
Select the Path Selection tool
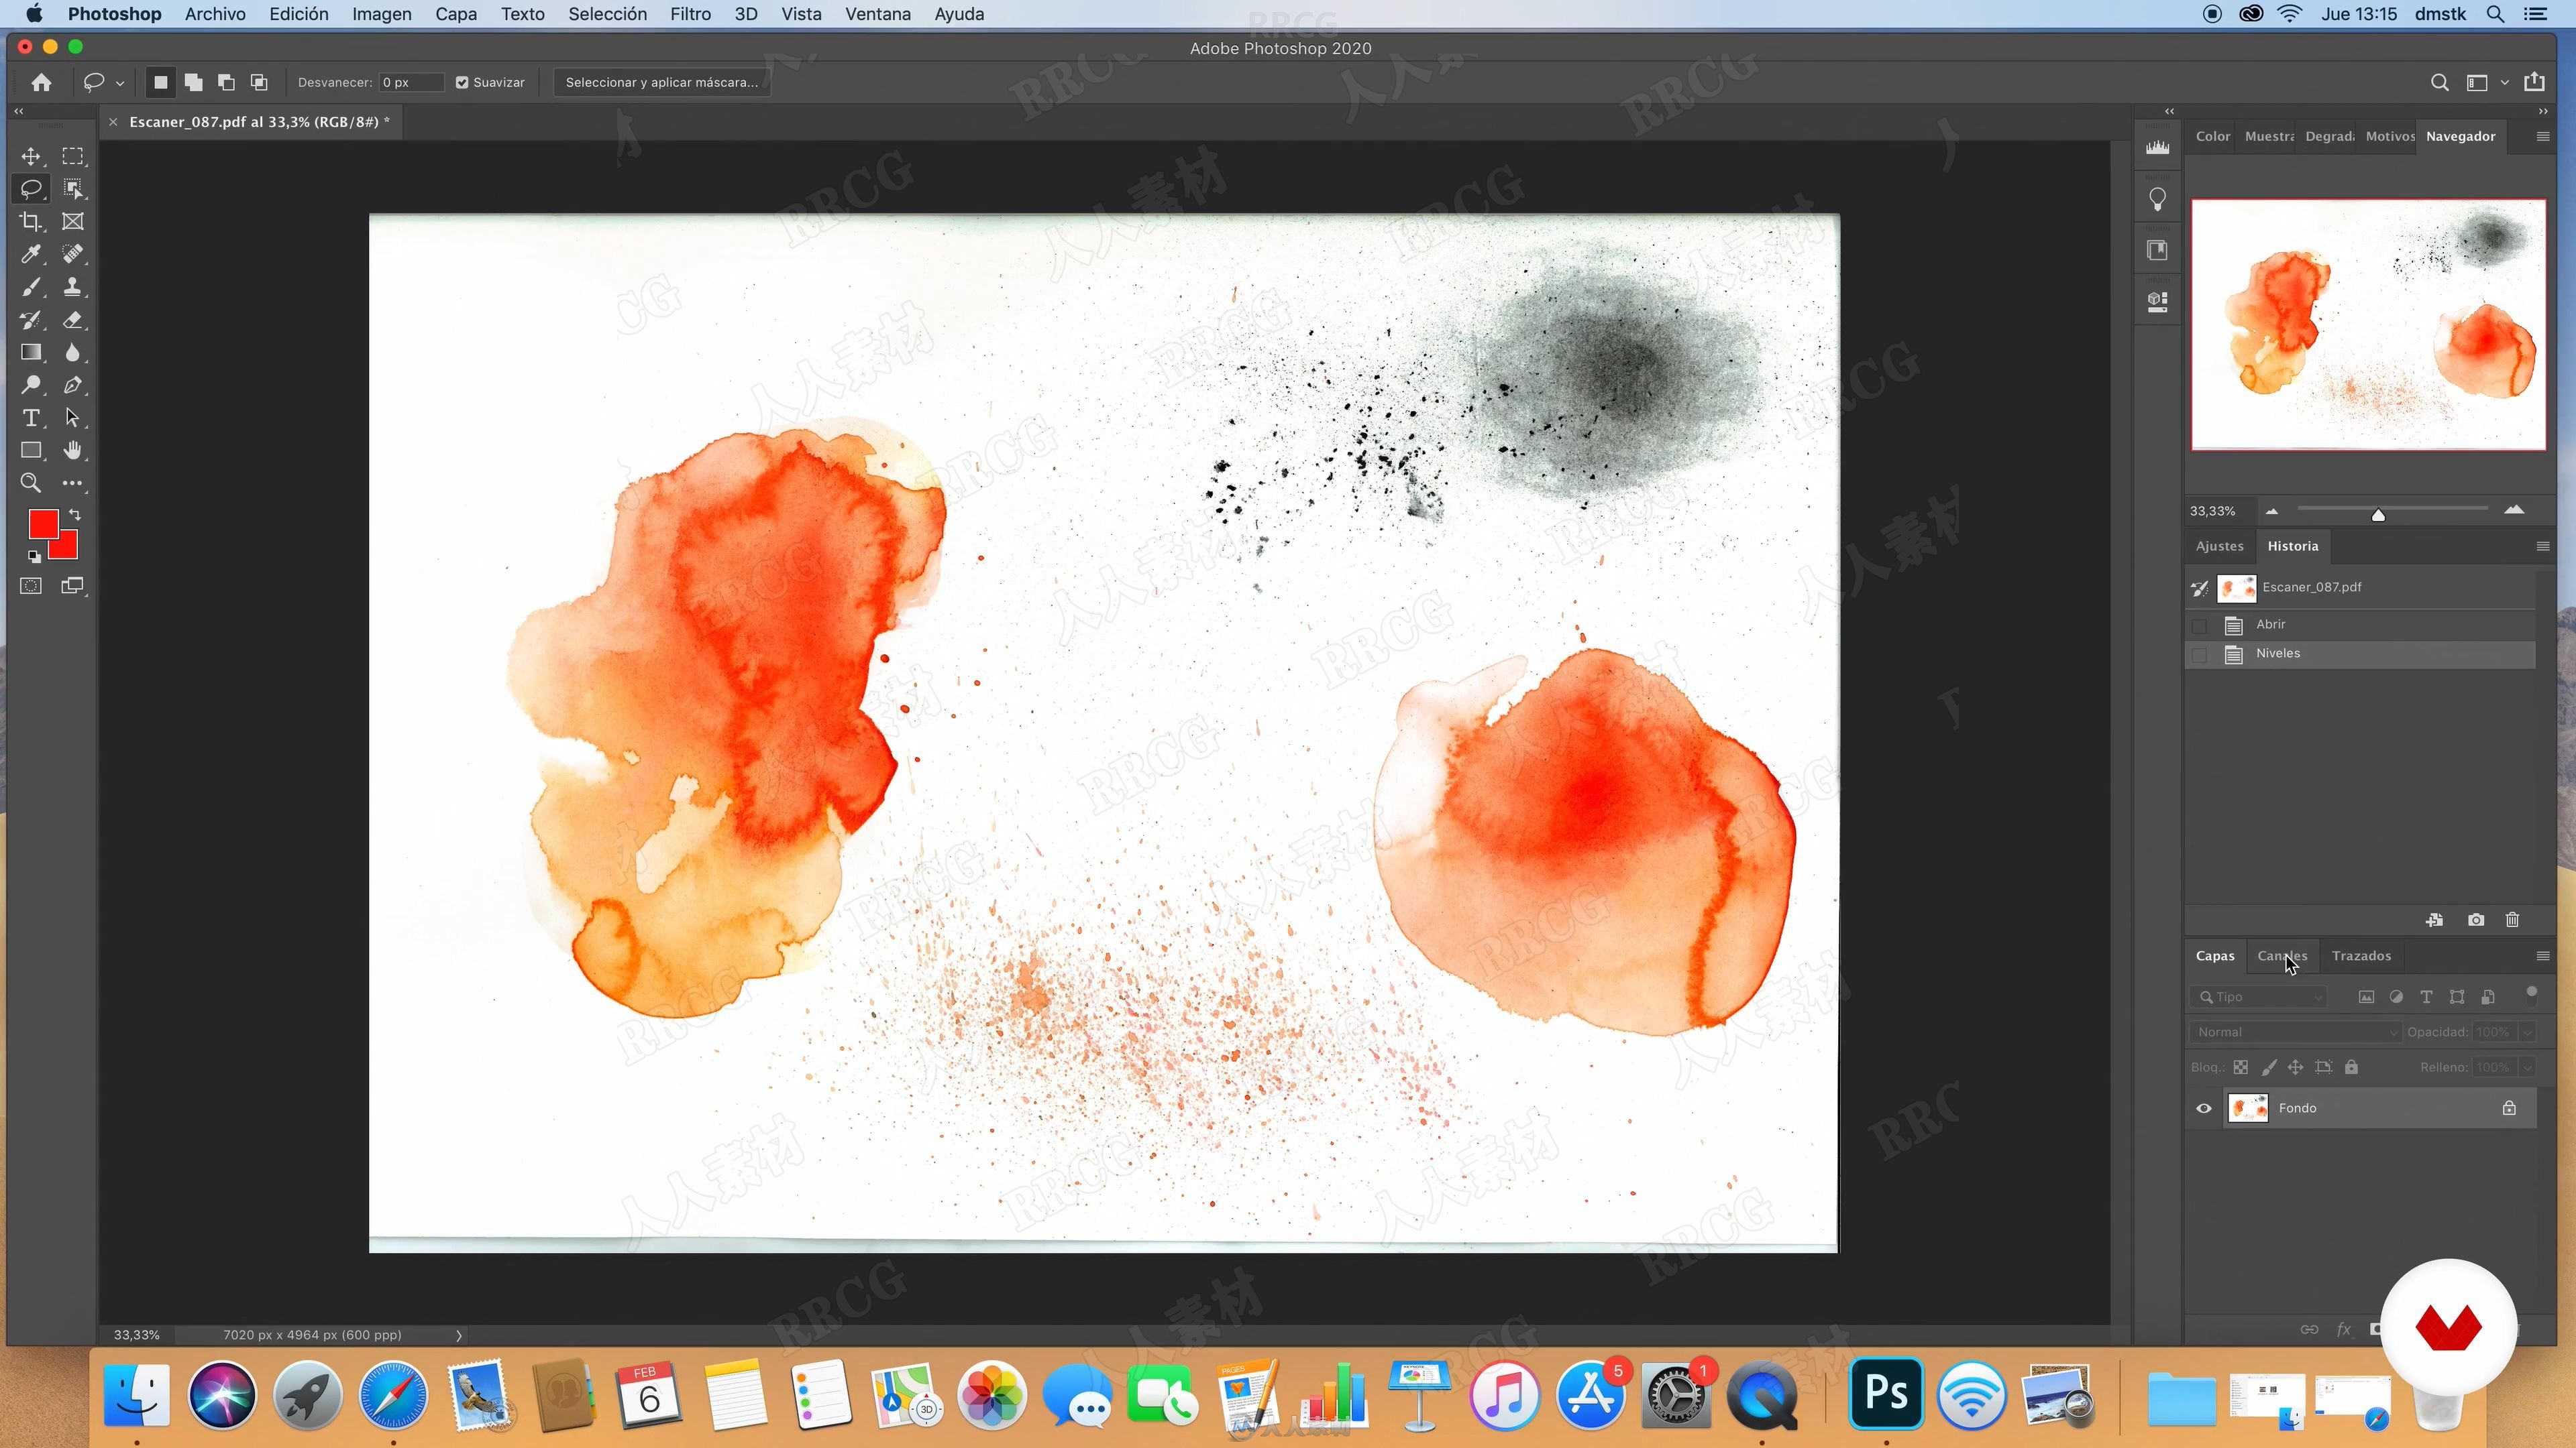click(73, 418)
